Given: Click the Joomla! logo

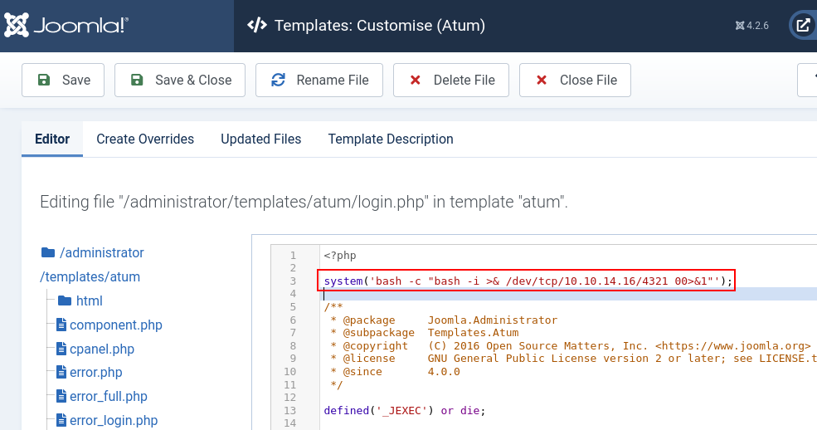Looking at the screenshot, I should coord(66,25).
